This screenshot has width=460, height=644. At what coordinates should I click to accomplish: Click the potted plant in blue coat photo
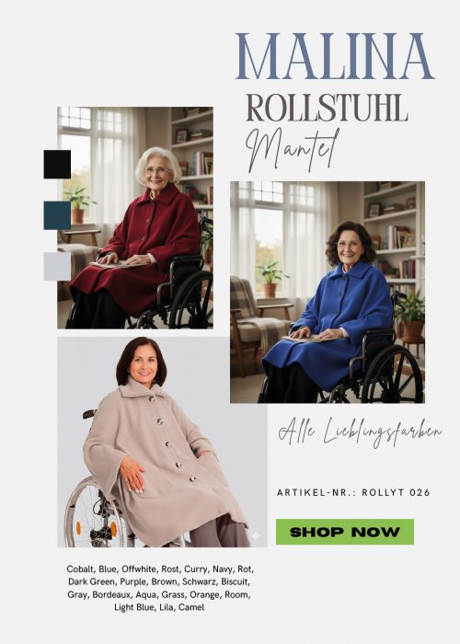[x=270, y=279]
